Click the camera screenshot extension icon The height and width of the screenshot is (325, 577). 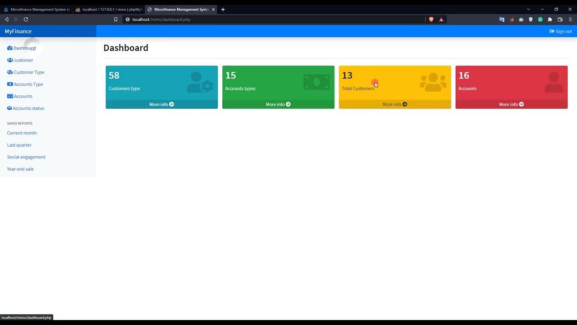[521, 19]
